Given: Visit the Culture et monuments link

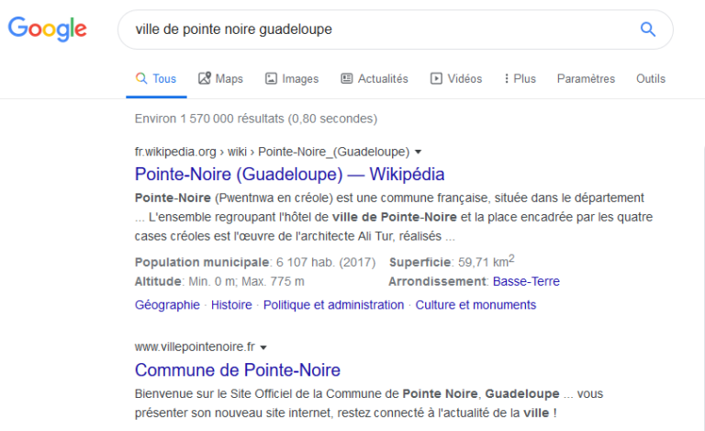Looking at the screenshot, I should 476,305.
